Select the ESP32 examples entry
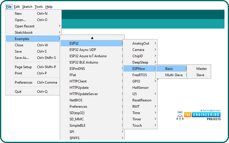 92,43
